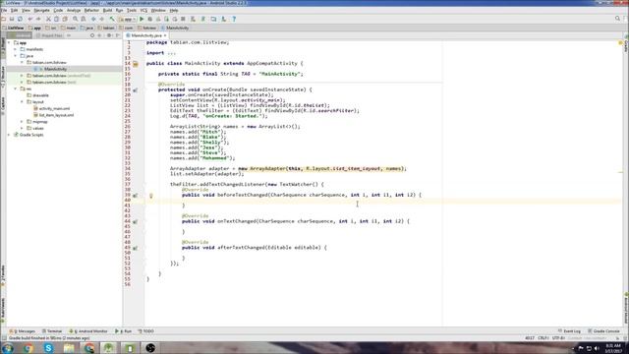Click the Find magnifier icon in the toolbar
The image size is (629, 354).
(75, 19)
